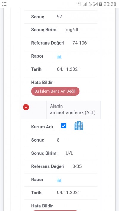Screen dimensions: 119x211
Task: Open the list menu icon at top-left
Action: click(x=4, y=4)
